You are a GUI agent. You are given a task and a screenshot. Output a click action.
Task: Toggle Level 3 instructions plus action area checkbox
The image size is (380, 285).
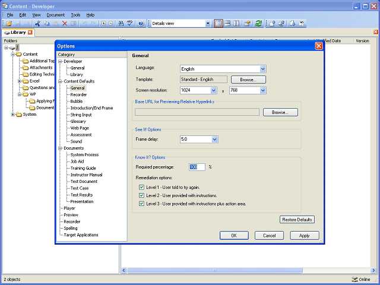(141, 204)
